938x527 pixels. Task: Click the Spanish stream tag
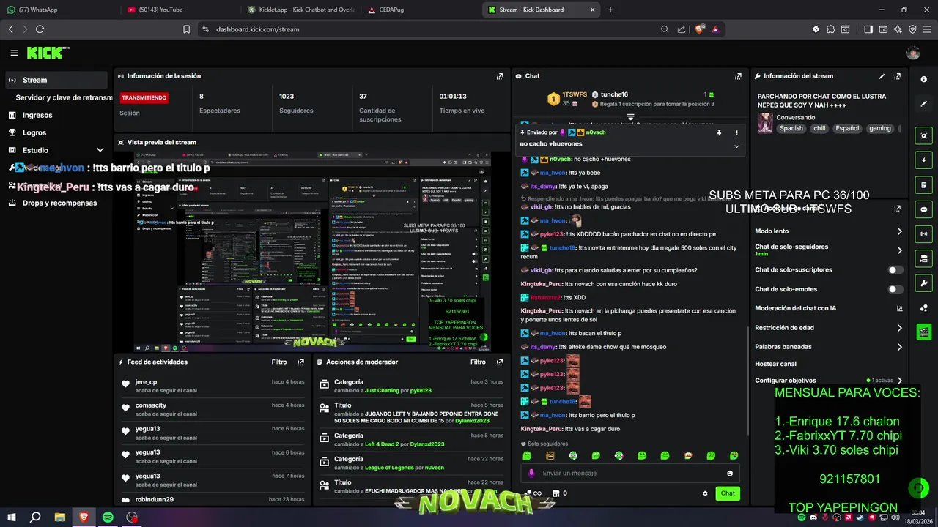[x=791, y=128]
